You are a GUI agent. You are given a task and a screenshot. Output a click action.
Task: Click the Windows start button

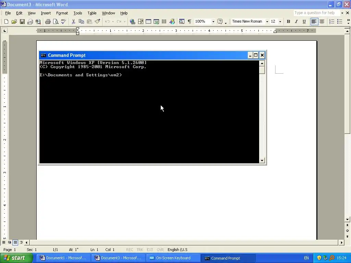click(16, 258)
